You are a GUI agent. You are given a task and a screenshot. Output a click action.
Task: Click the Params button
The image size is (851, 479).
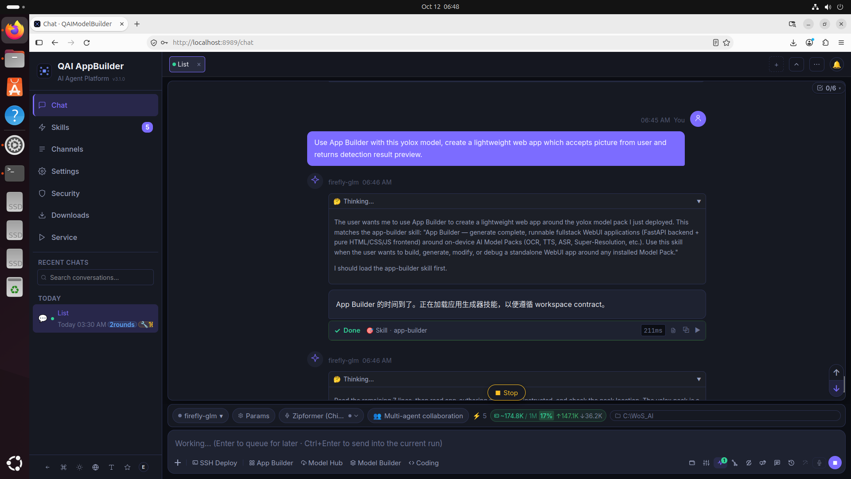[254, 416]
